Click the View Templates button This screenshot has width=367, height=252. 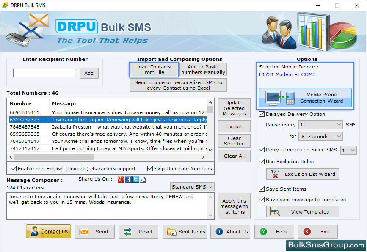tap(303, 211)
